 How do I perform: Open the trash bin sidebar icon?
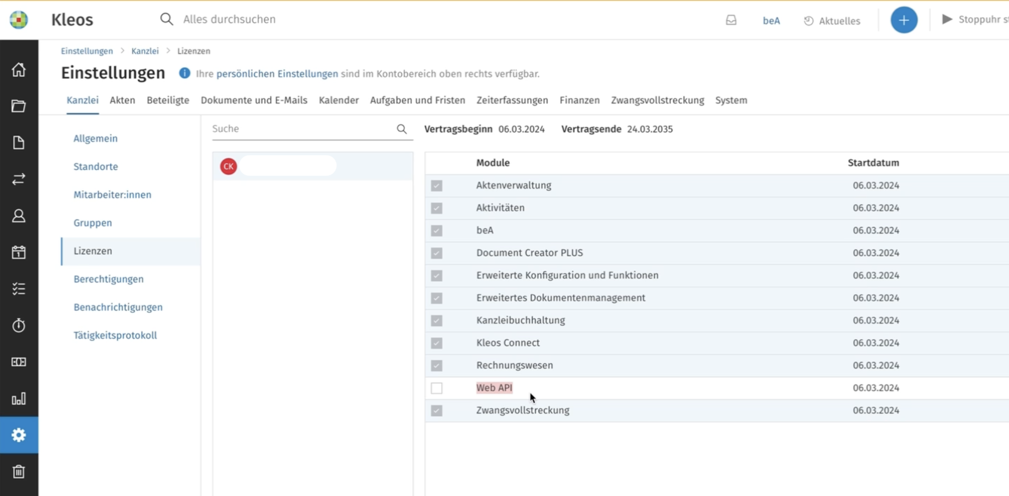click(19, 472)
